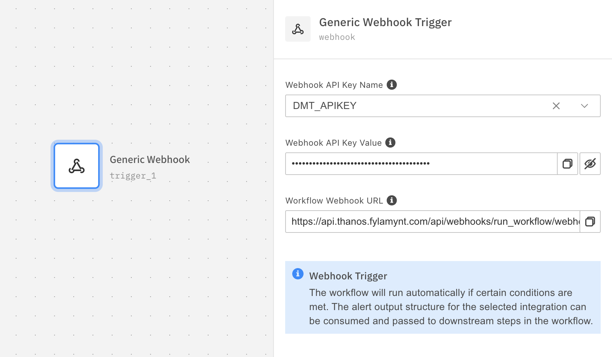Show info for Webhook API Key Value

(390, 143)
